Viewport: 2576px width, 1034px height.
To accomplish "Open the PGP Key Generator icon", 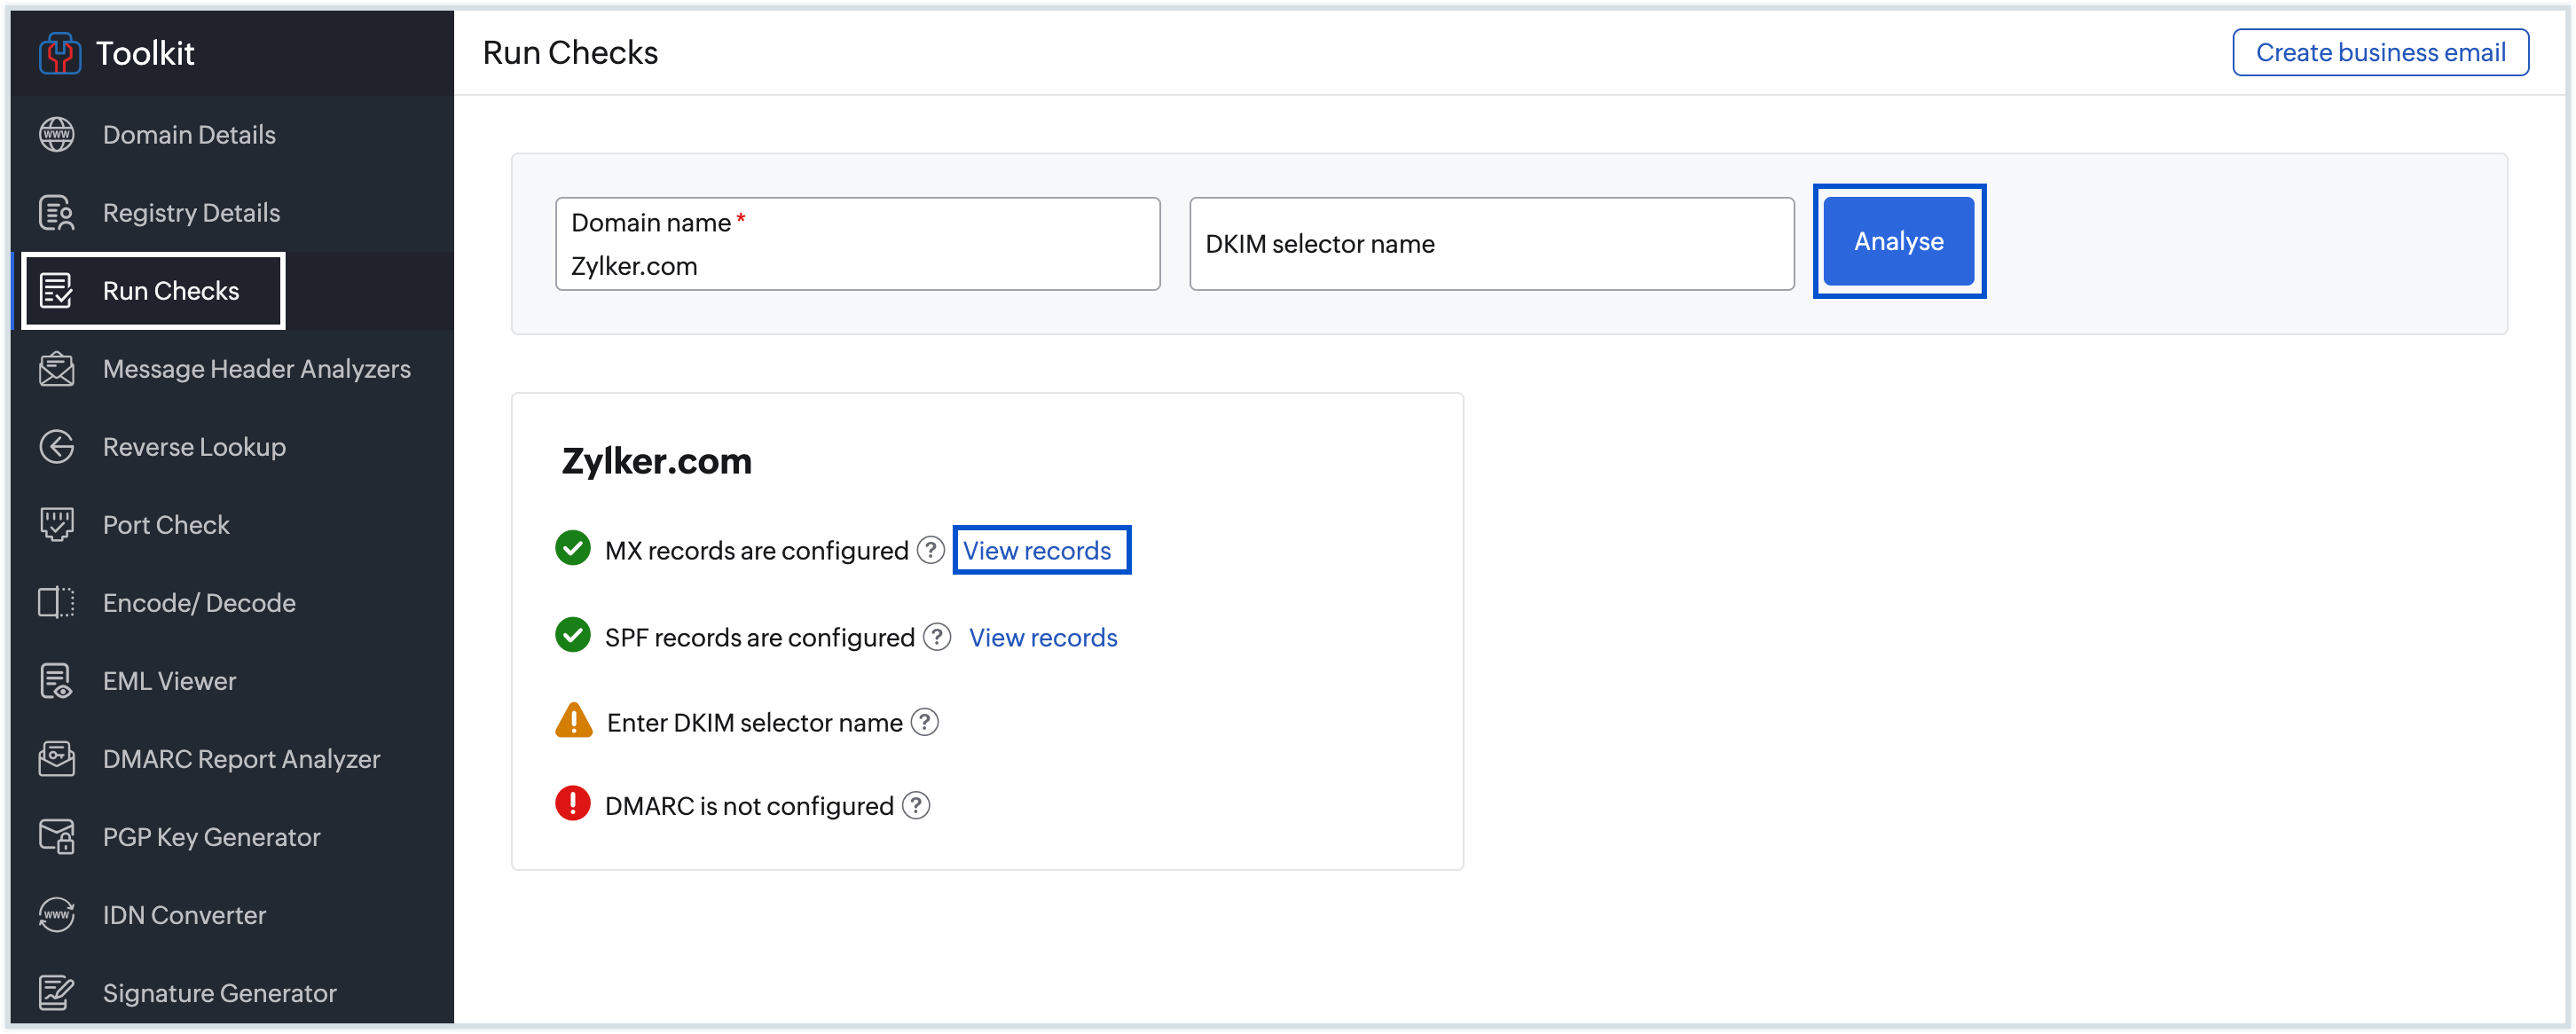I will (x=57, y=837).
